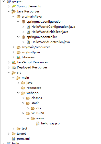The height and width of the screenshot is (144, 101).
Task: Collapse the static folder node
Action: click(23, 103)
